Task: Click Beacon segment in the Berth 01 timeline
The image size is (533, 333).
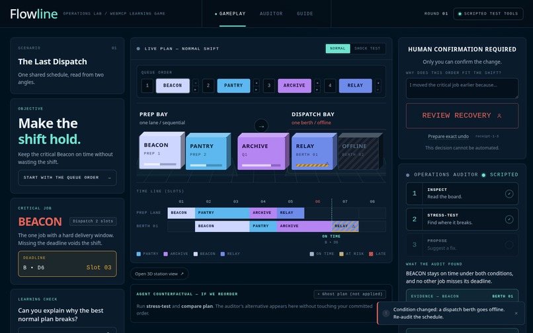Action: tap(222, 226)
